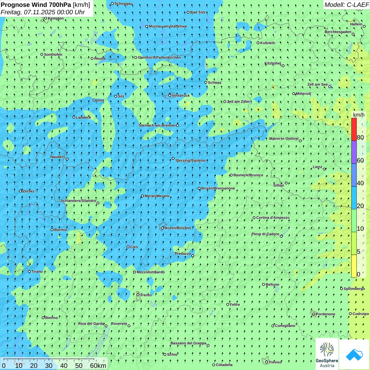This screenshot has width=370, height=370.
Task: Click the 'Berchtesgaden' town label
Action: pyautogui.click(x=338, y=32)
